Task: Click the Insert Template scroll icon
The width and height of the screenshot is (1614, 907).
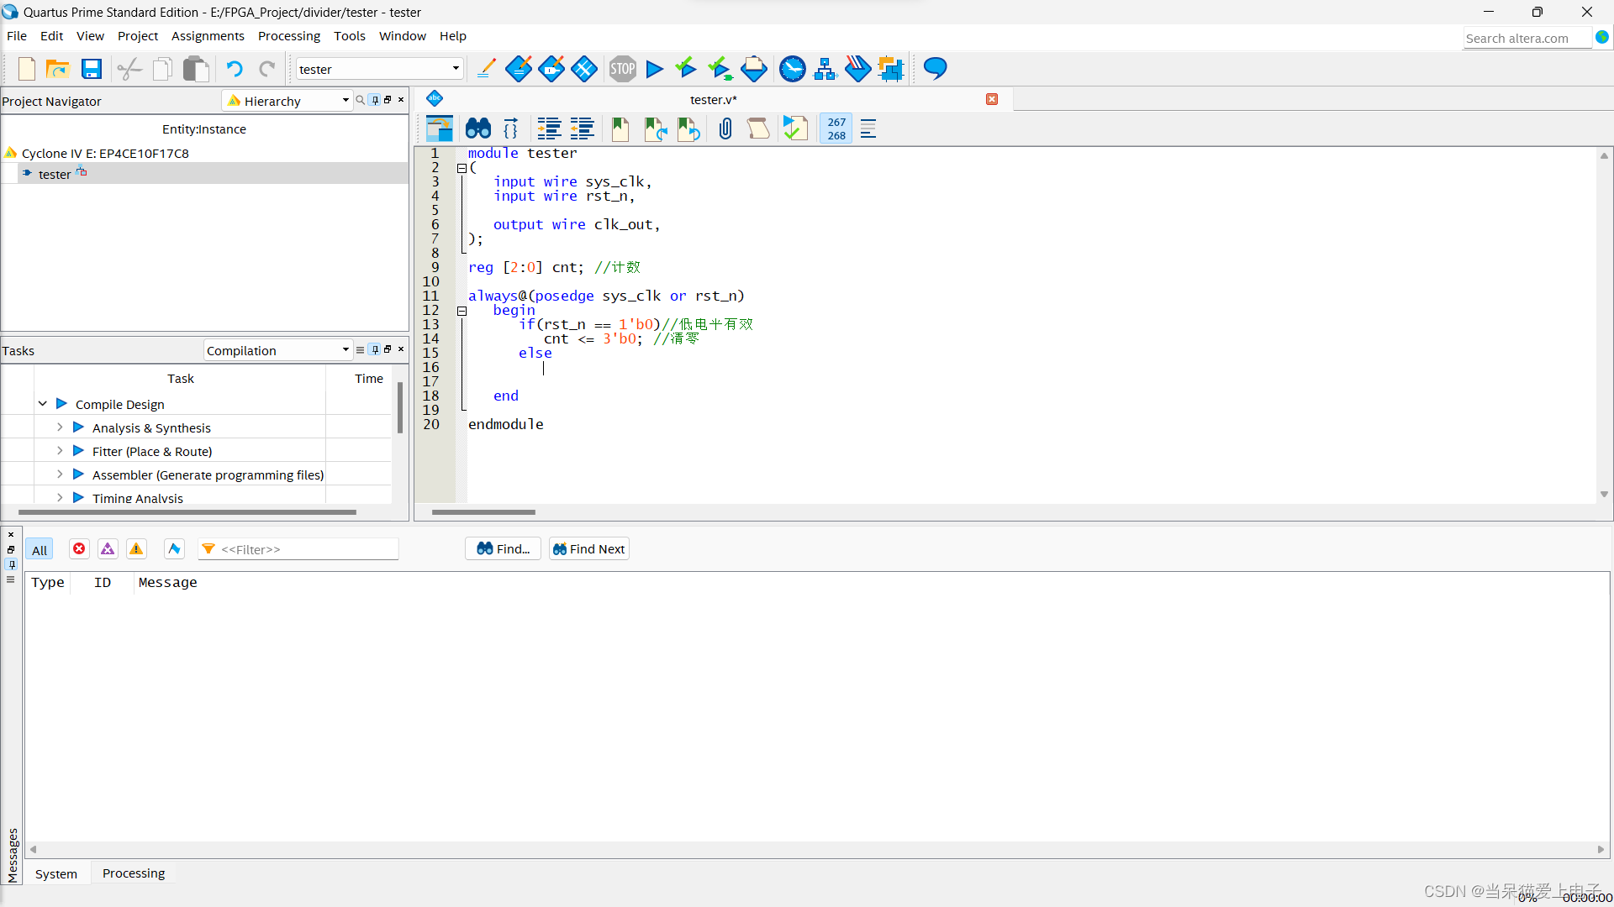Action: tap(757, 128)
